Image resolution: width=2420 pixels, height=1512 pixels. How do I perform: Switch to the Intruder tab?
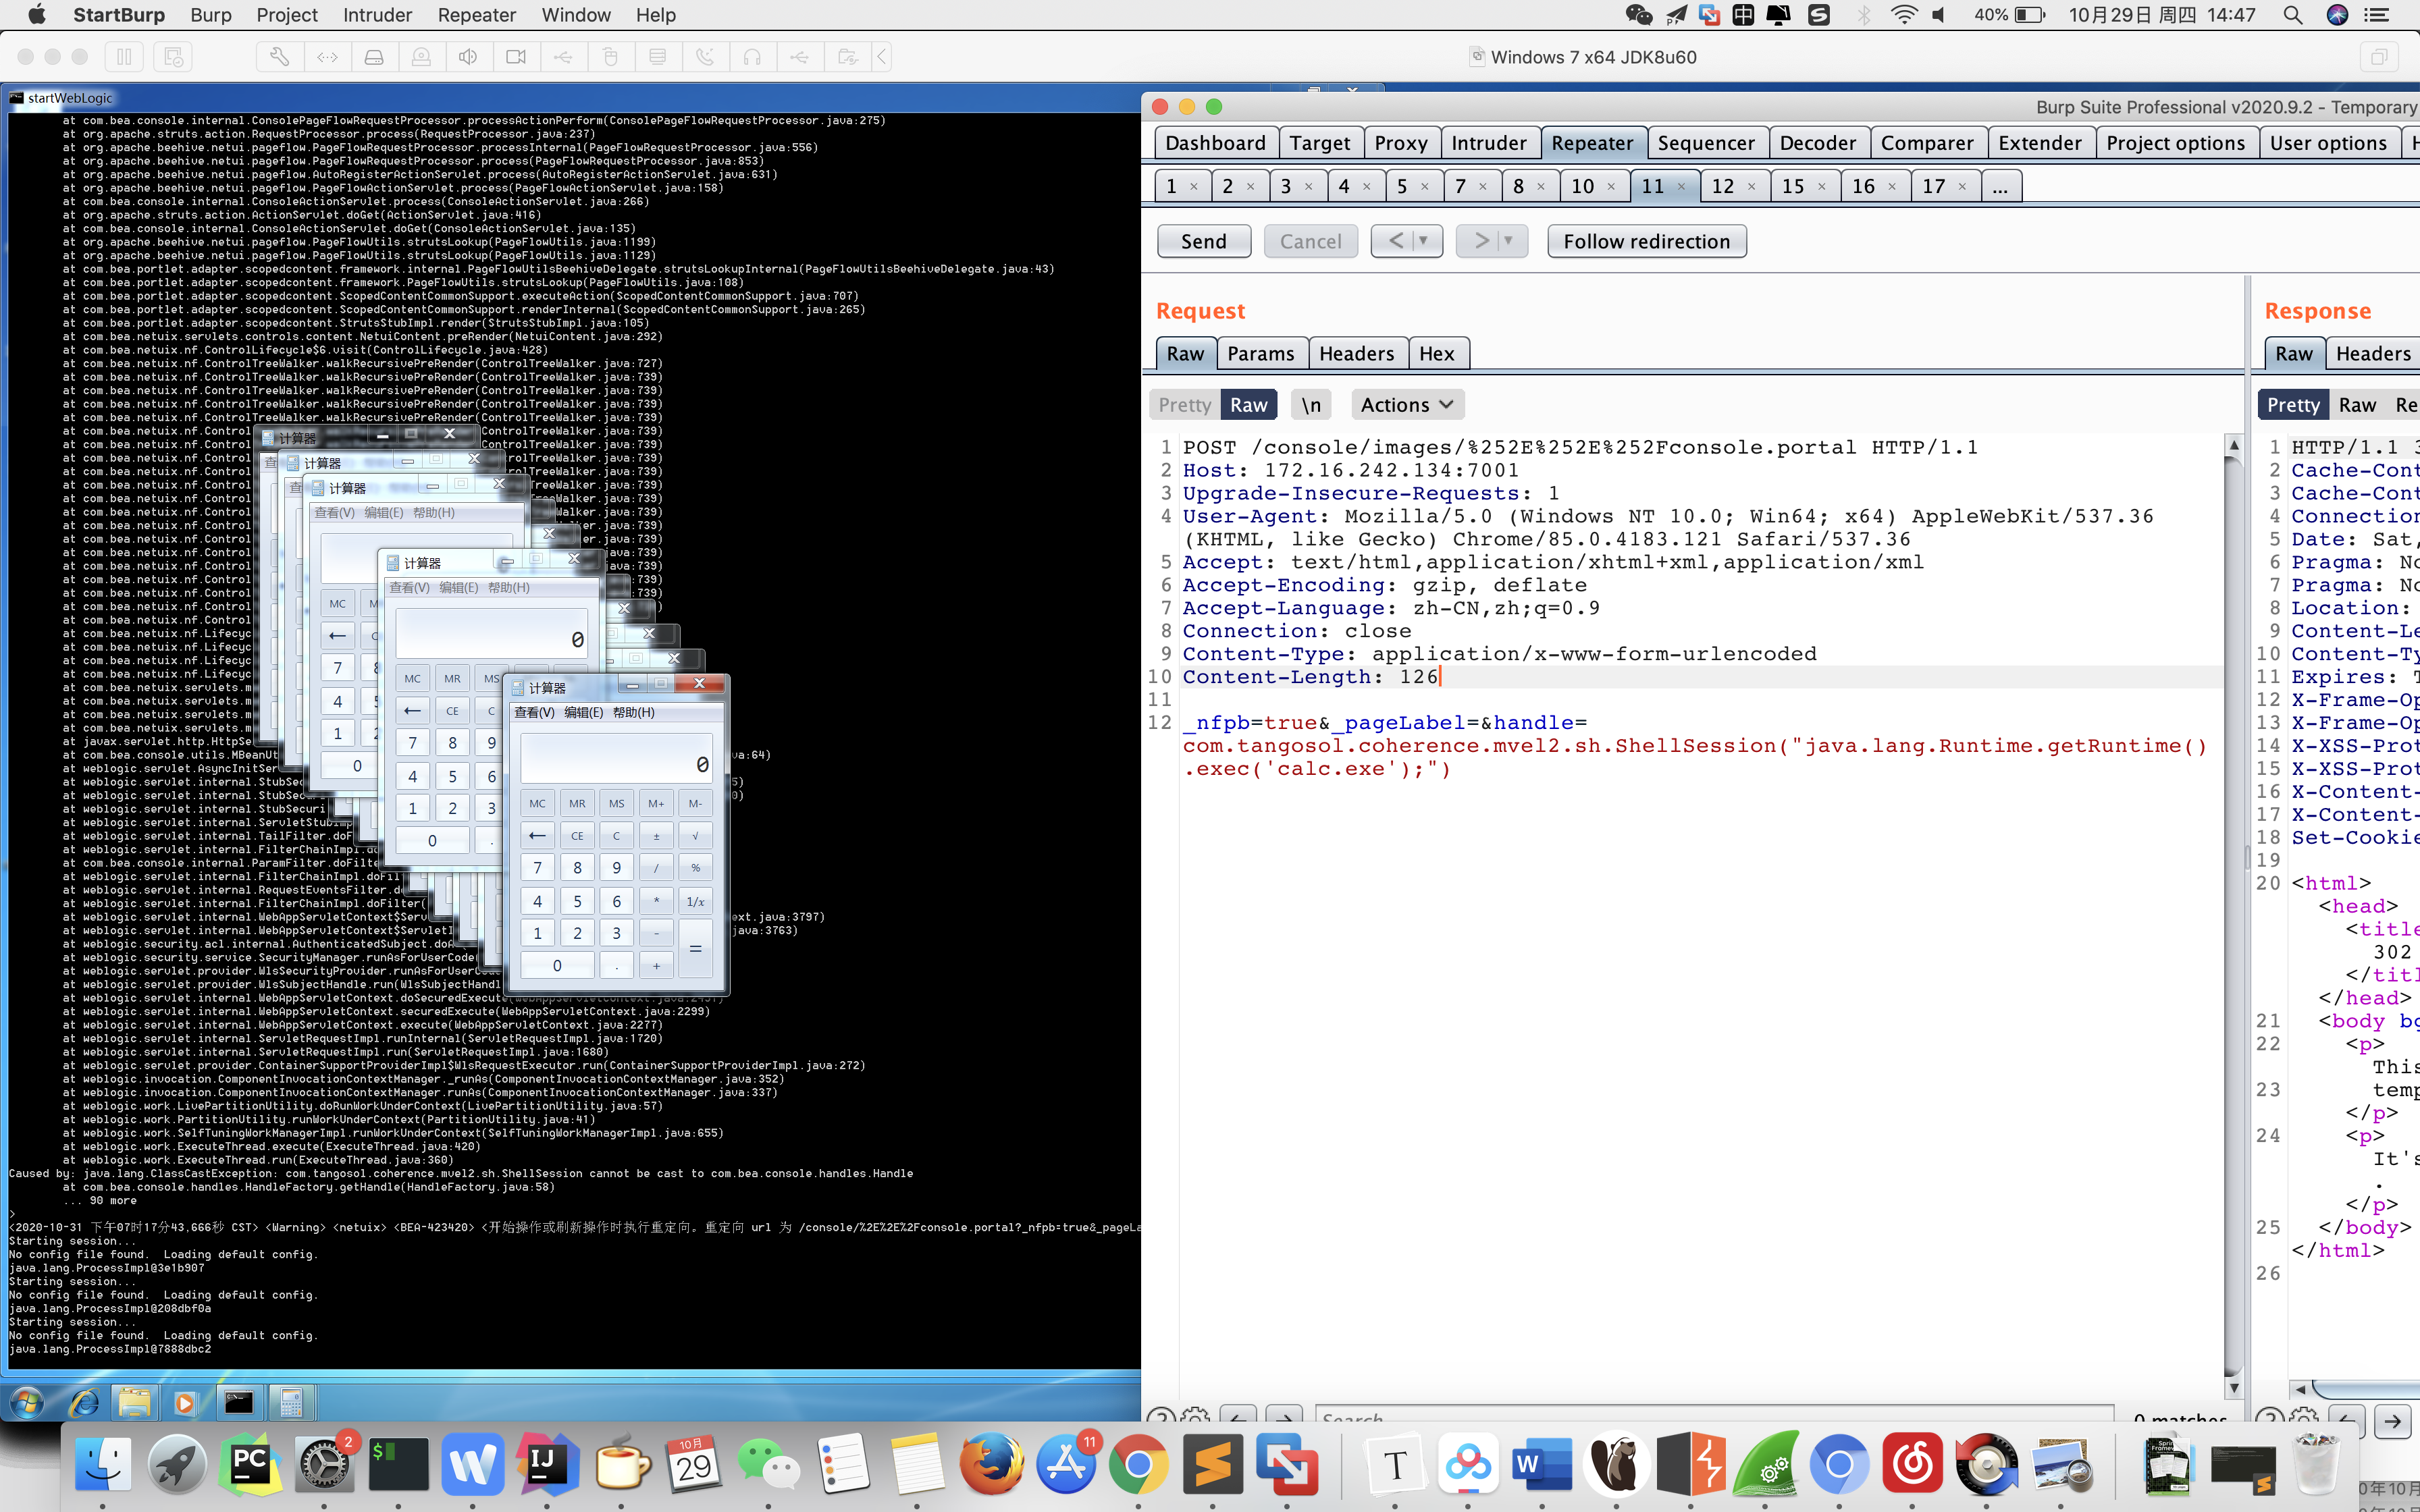(x=1488, y=143)
